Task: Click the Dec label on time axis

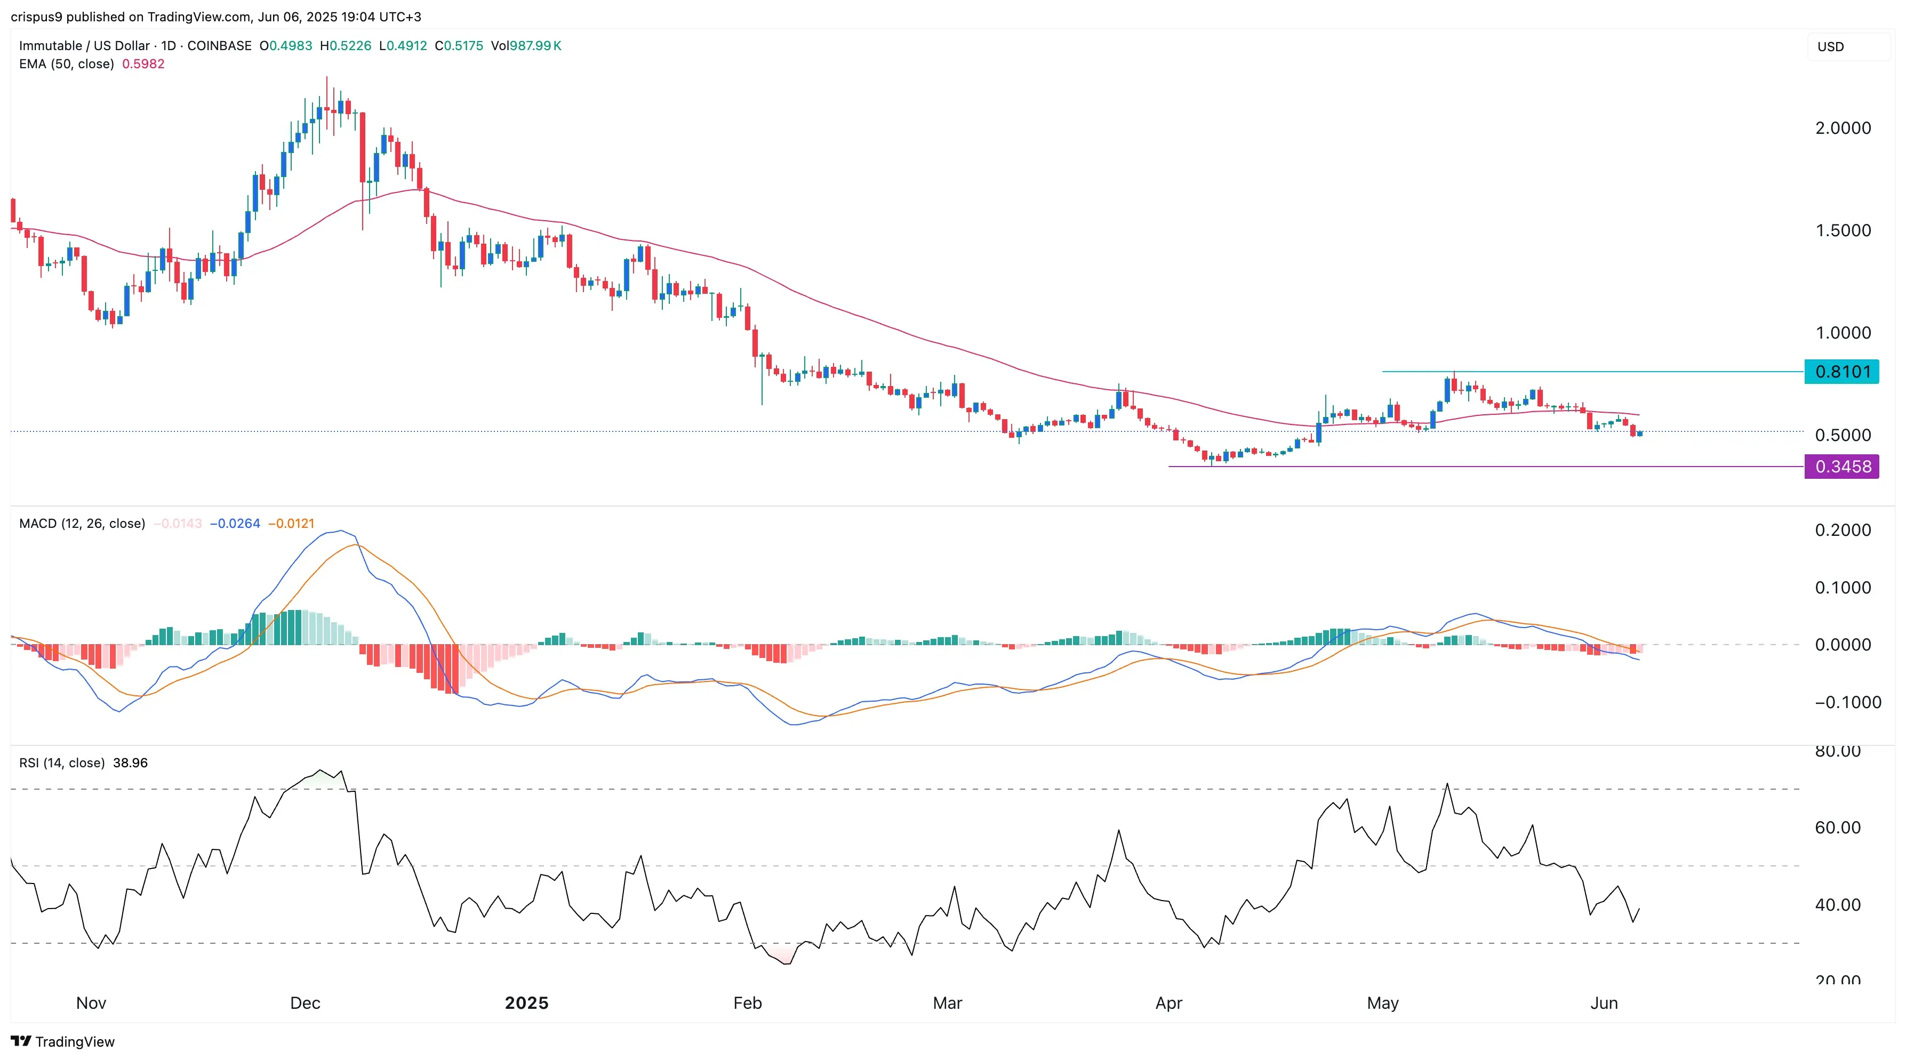Action: 305,1003
